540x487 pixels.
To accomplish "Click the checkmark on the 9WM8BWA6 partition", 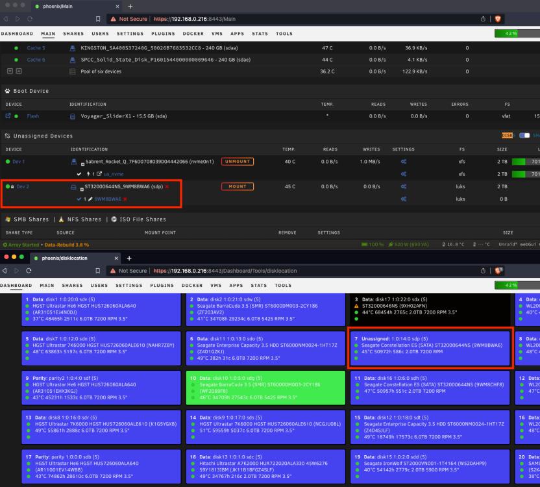I will (x=79, y=199).
